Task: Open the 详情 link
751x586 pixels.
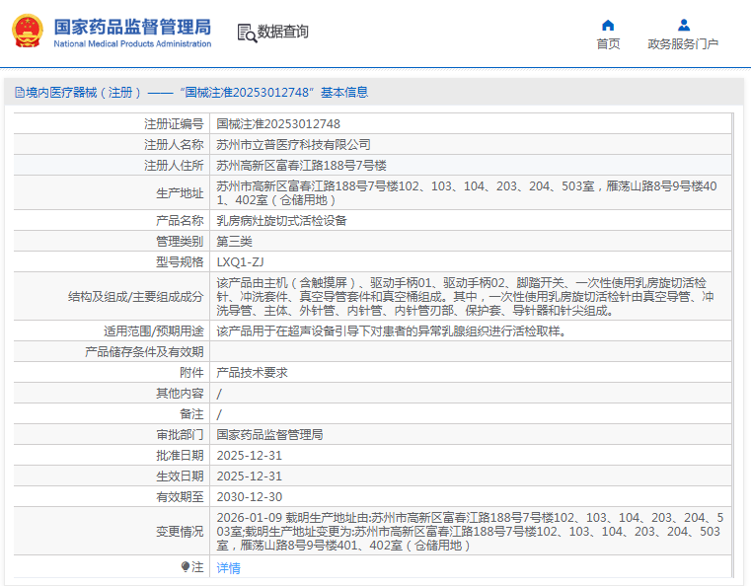Action: click(228, 568)
